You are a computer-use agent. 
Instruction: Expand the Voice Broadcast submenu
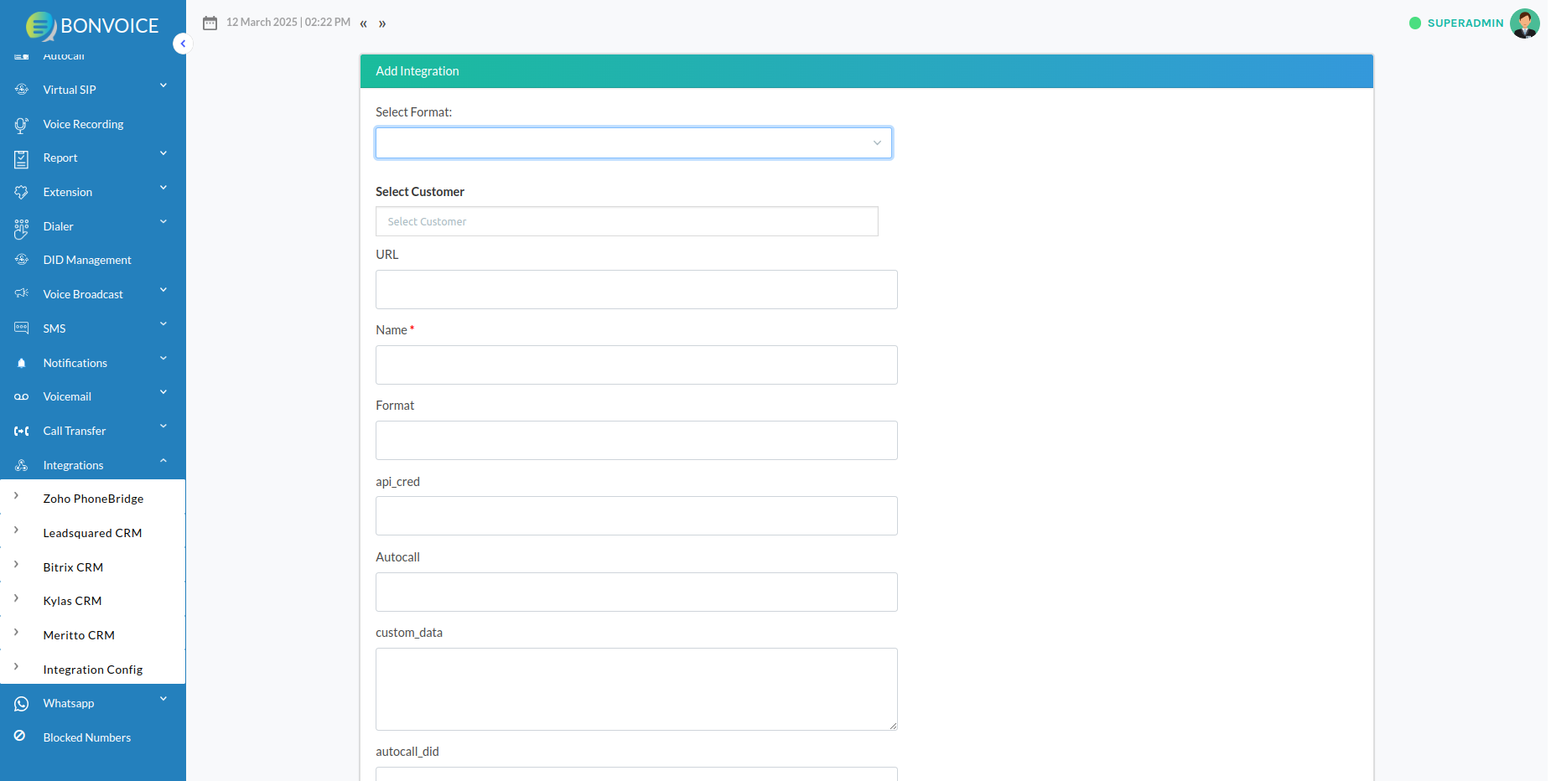click(163, 290)
